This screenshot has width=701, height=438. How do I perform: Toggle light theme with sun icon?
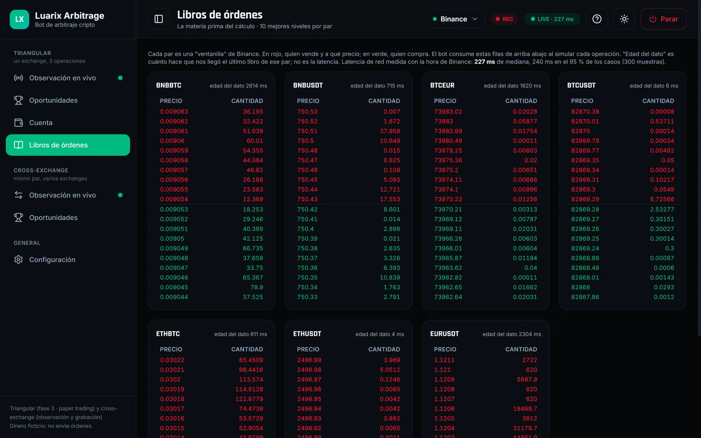(624, 19)
